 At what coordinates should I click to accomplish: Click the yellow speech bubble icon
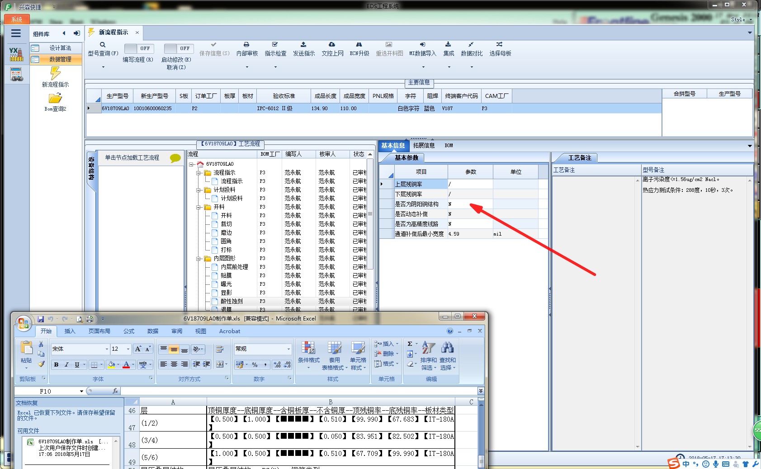point(175,158)
